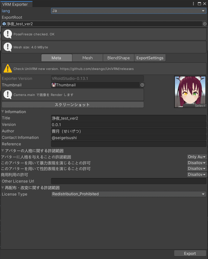Click the 'Mesh size: 4.0 MByte' message
Viewport: 208px width, 259px height.
31,47
